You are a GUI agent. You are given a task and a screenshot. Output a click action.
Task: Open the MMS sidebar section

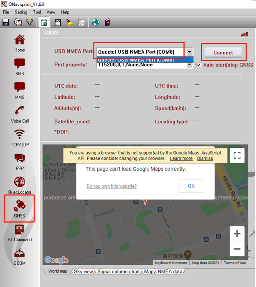pyautogui.click(x=20, y=91)
